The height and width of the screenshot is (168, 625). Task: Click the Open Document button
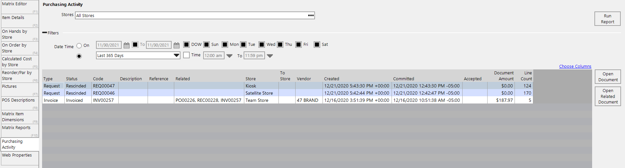coord(608,77)
